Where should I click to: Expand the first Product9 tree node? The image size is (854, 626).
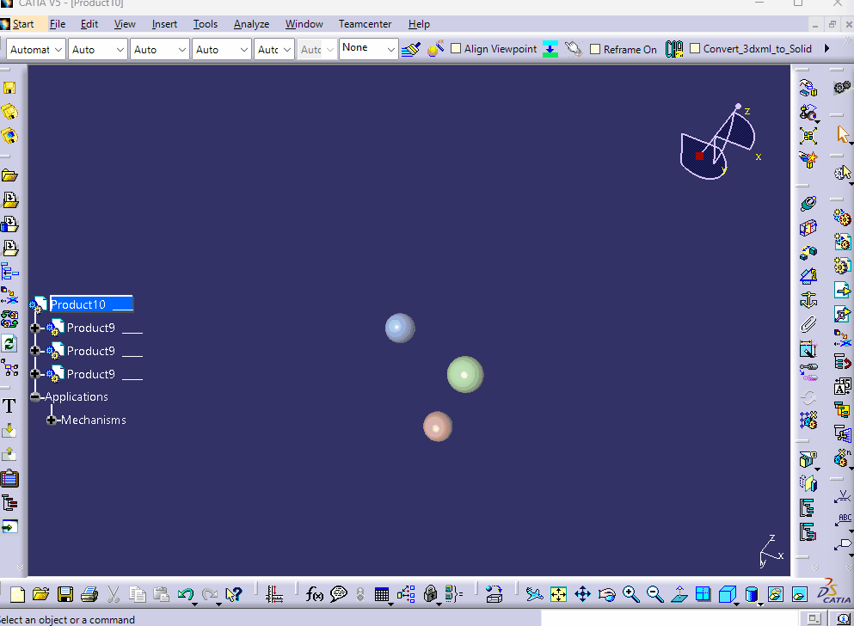(35, 328)
